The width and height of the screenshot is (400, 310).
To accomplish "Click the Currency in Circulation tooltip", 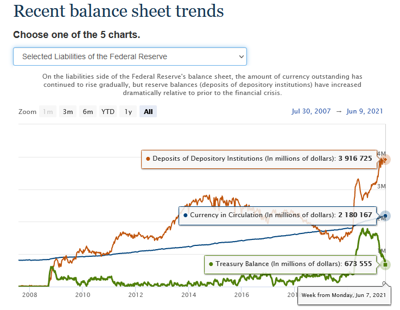I will (277, 216).
